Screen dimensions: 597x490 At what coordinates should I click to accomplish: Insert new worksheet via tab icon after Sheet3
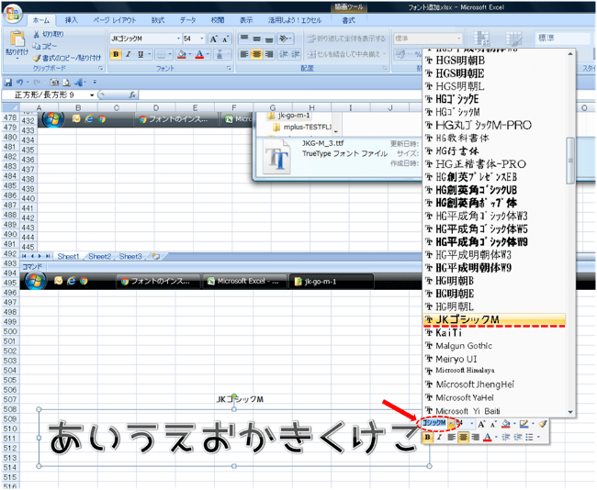[155, 256]
